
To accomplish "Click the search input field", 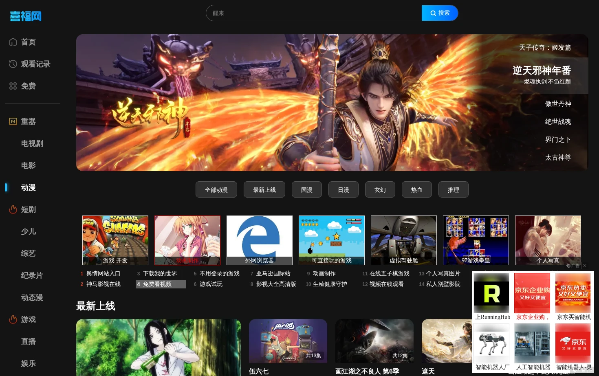I will click(x=314, y=13).
